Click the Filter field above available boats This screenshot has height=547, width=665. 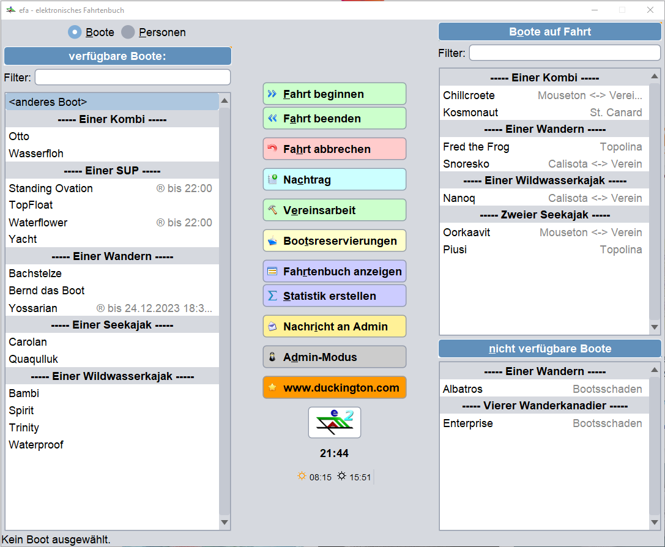132,77
